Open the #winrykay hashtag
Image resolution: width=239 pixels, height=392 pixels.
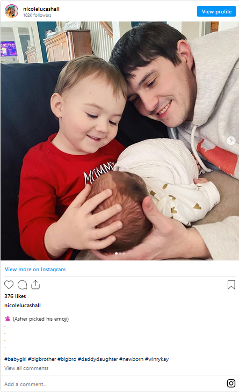157,359
